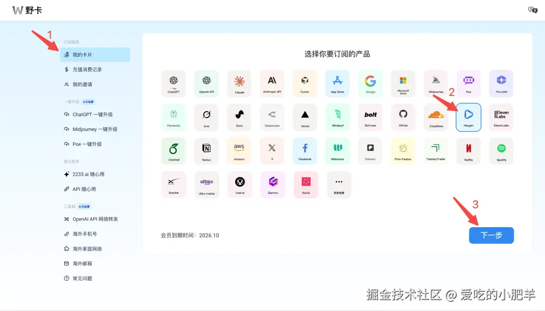Choose the Netflix subscription tile
Screen dimensions: 545x311
468,150
